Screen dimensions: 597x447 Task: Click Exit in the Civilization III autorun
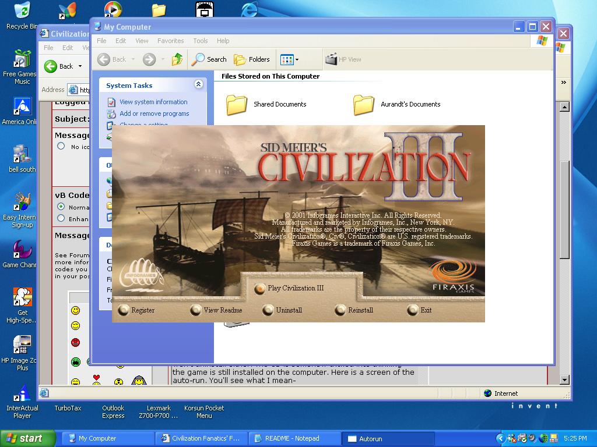pyautogui.click(x=419, y=310)
